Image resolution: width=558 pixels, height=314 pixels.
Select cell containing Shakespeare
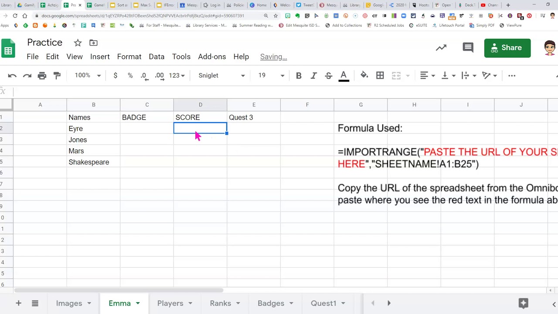tap(93, 162)
